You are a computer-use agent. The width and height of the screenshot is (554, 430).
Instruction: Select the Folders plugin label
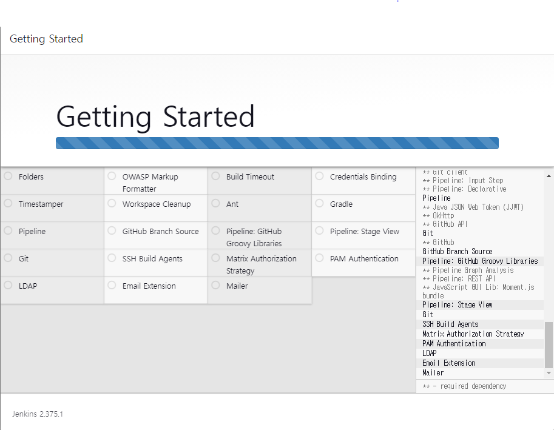(31, 177)
